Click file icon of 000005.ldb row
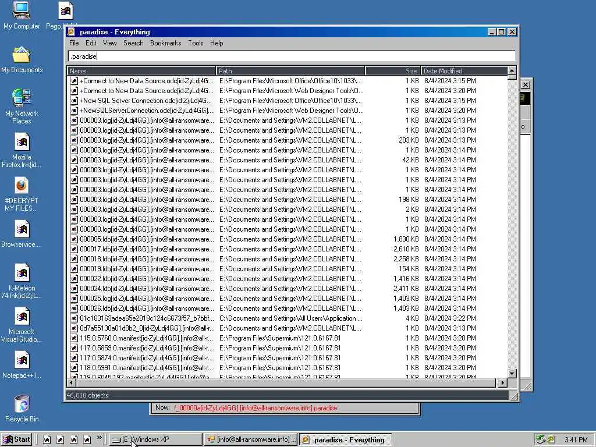 (74, 239)
